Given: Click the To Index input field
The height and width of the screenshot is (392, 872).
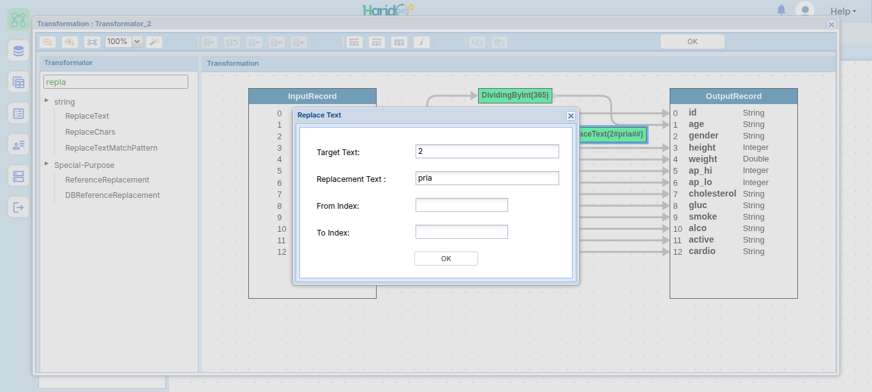Looking at the screenshot, I should 462,232.
